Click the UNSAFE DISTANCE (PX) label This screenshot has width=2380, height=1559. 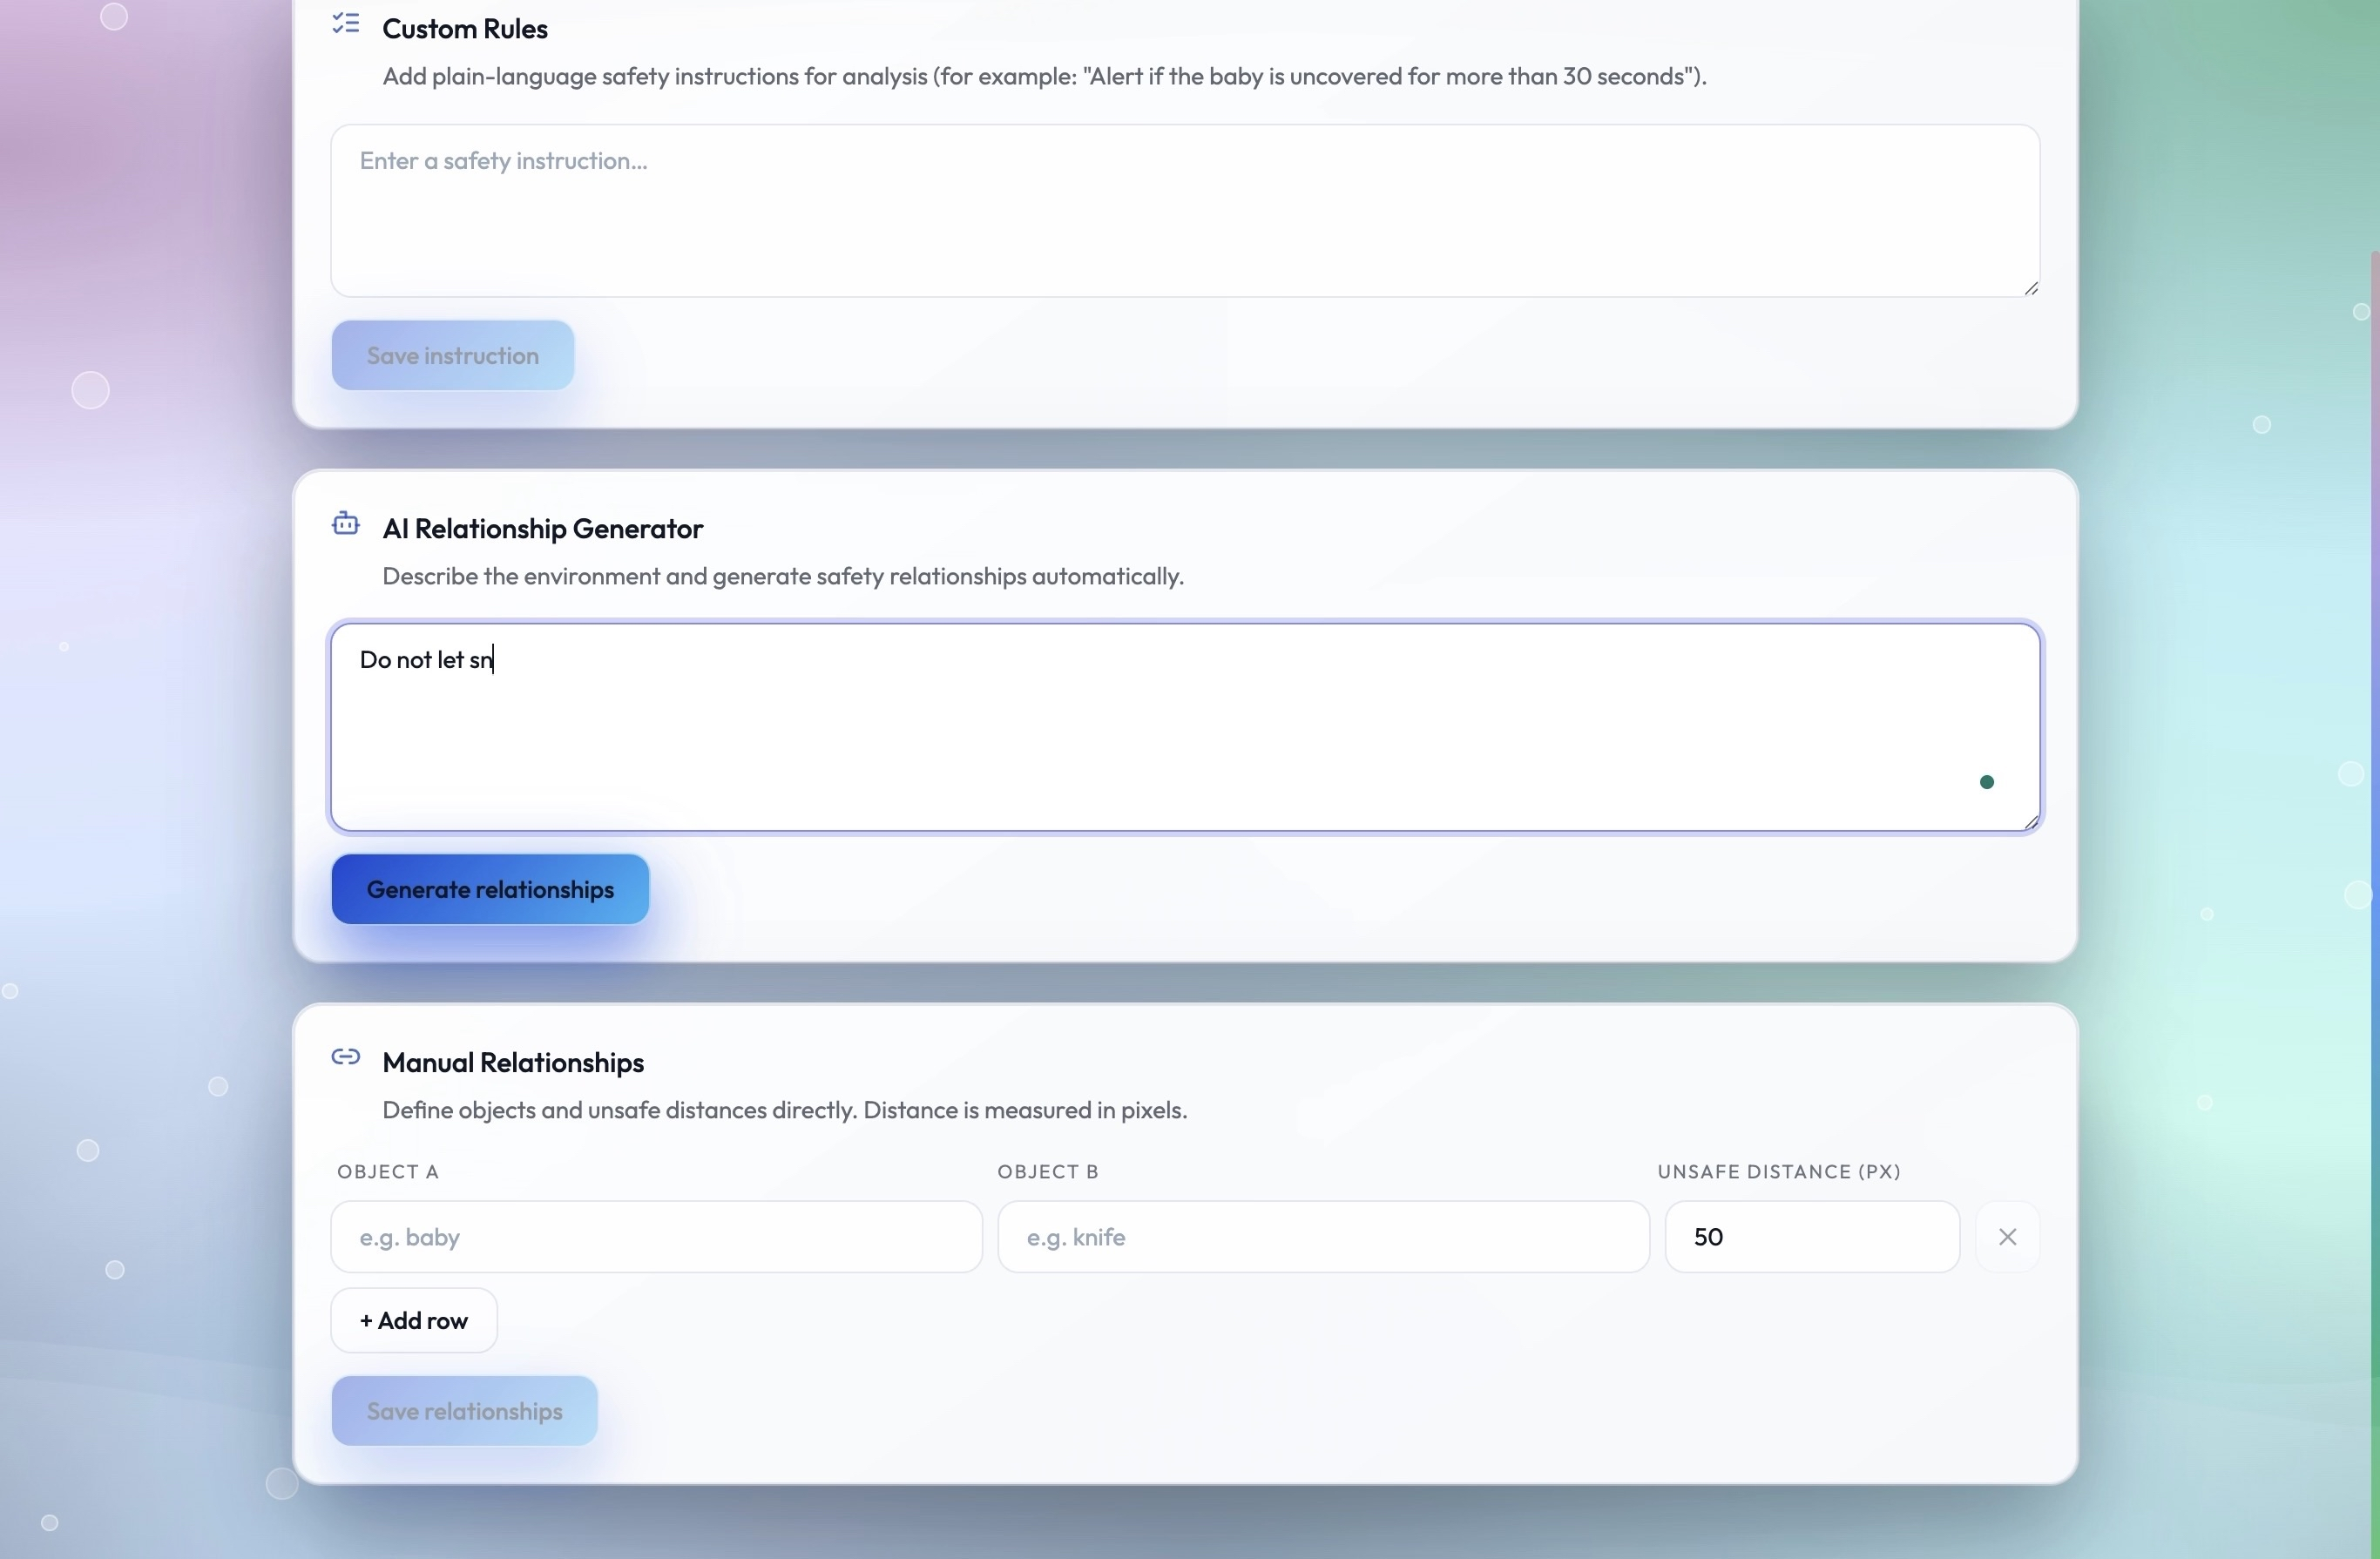1778,1171
